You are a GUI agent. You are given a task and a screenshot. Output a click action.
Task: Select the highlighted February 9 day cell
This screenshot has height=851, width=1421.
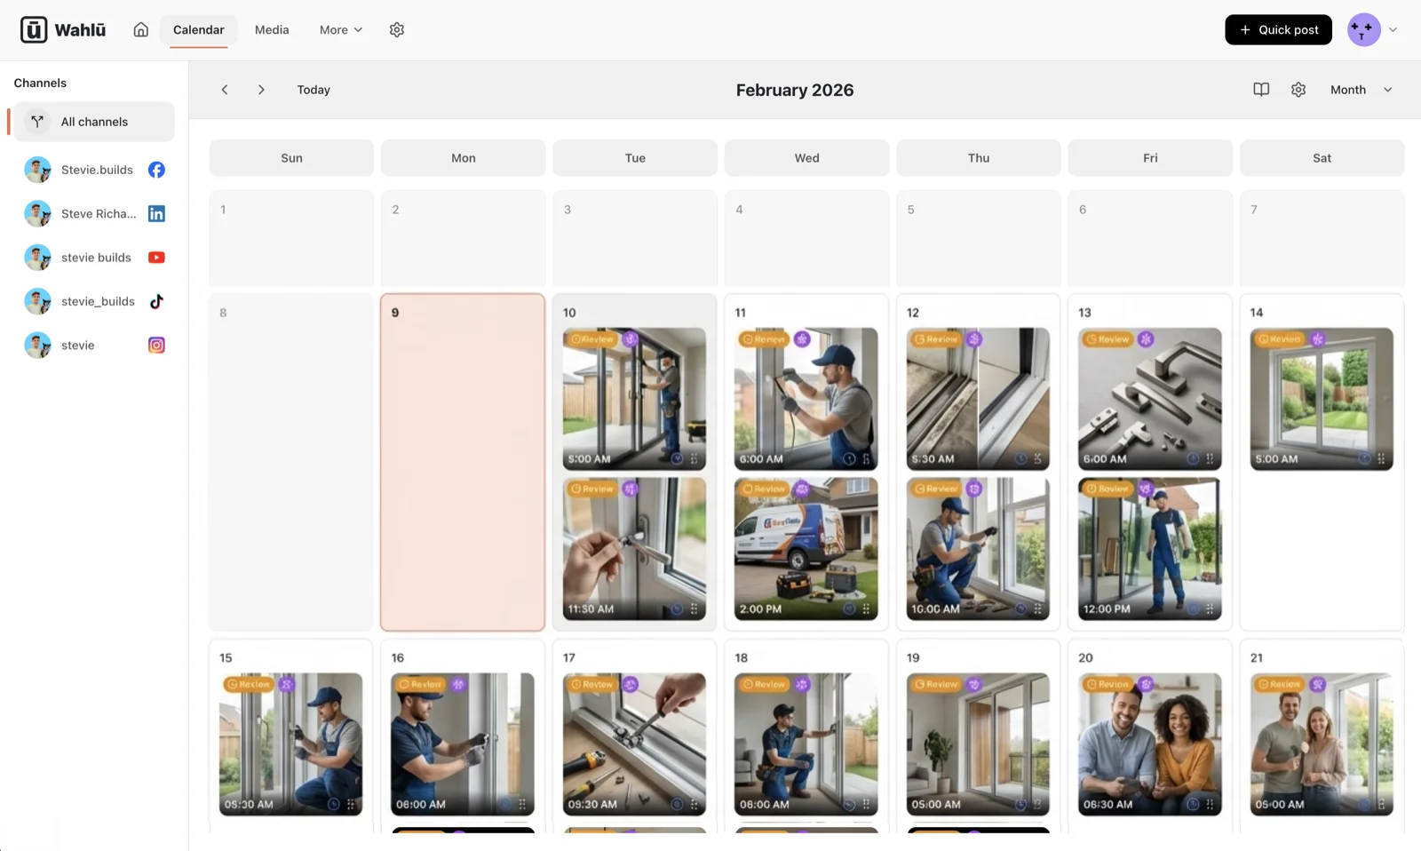click(462, 462)
